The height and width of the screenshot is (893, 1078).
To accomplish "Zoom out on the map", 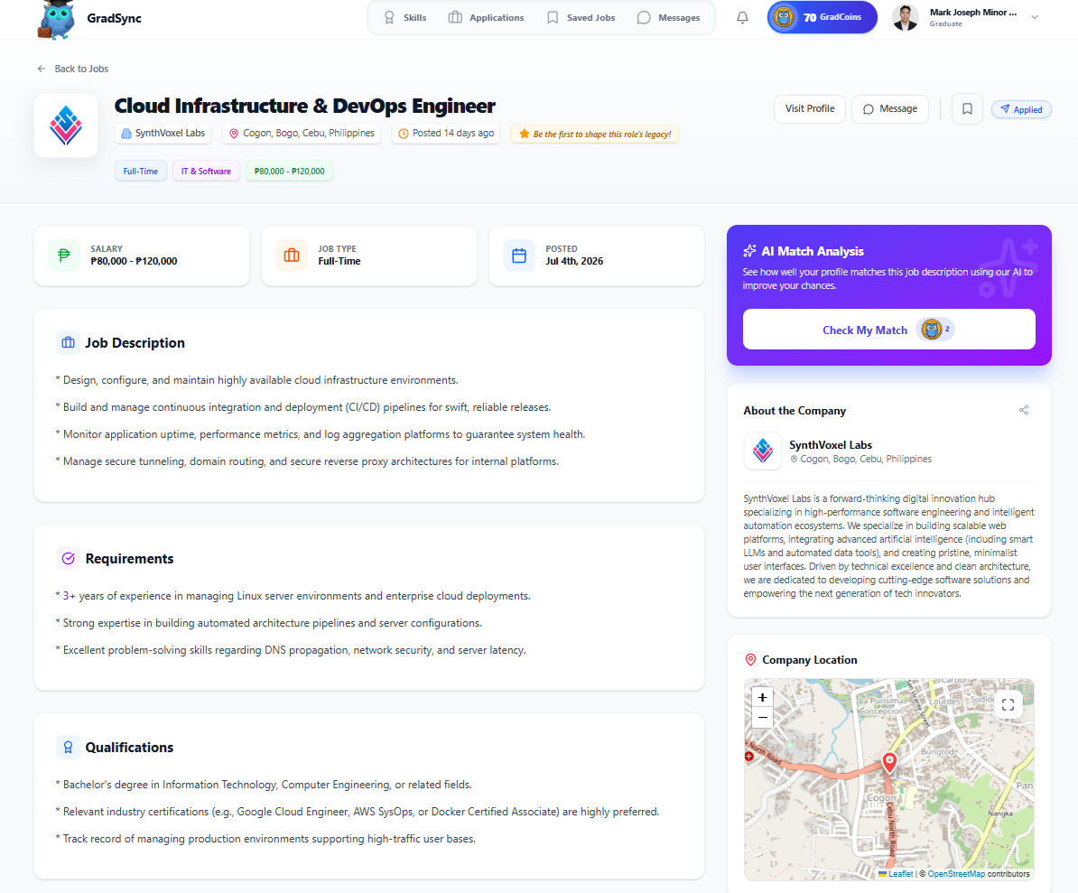I will tap(762, 718).
